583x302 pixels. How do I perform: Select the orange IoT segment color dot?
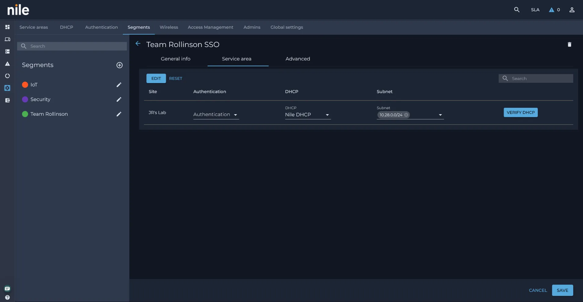[25, 85]
